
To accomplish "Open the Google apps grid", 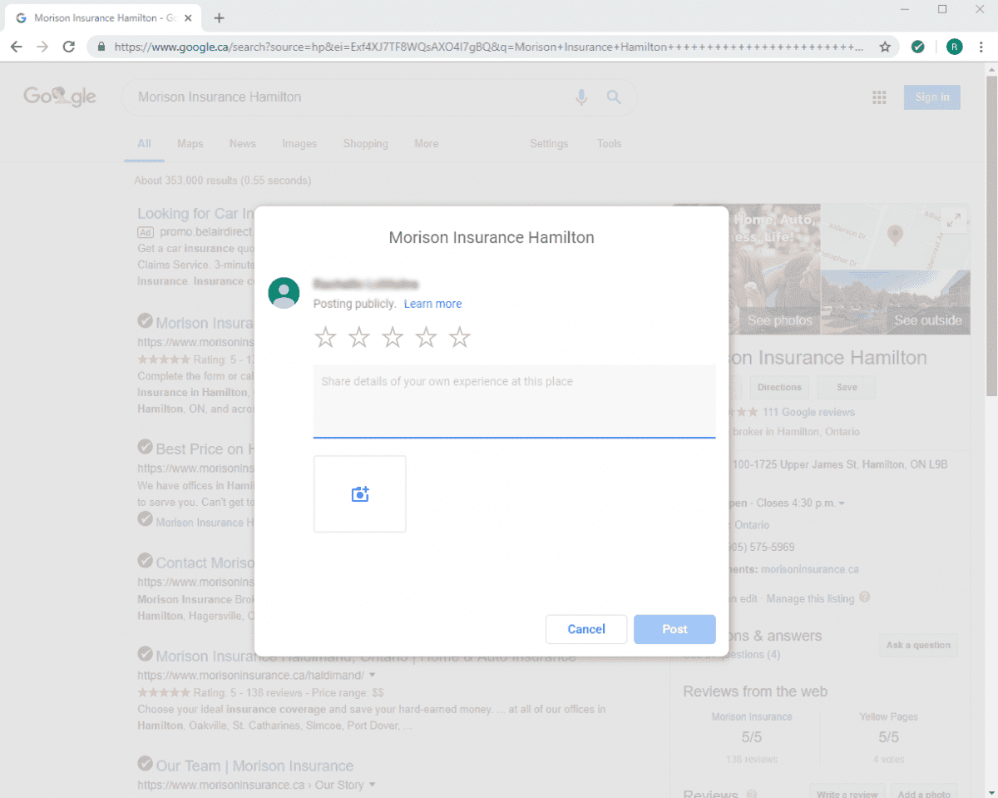I will pyautogui.click(x=879, y=97).
